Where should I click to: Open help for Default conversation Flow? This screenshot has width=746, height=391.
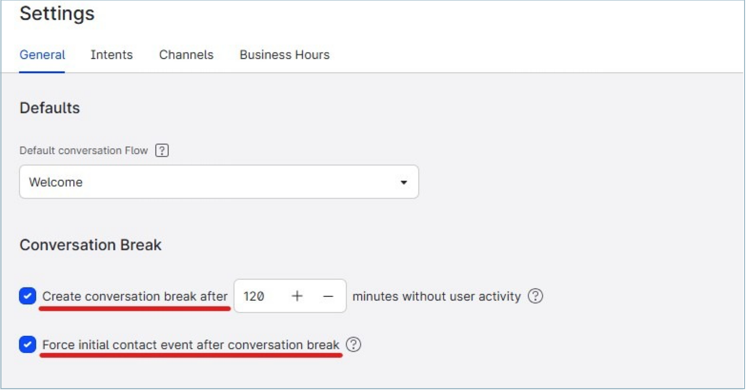pyautogui.click(x=162, y=151)
